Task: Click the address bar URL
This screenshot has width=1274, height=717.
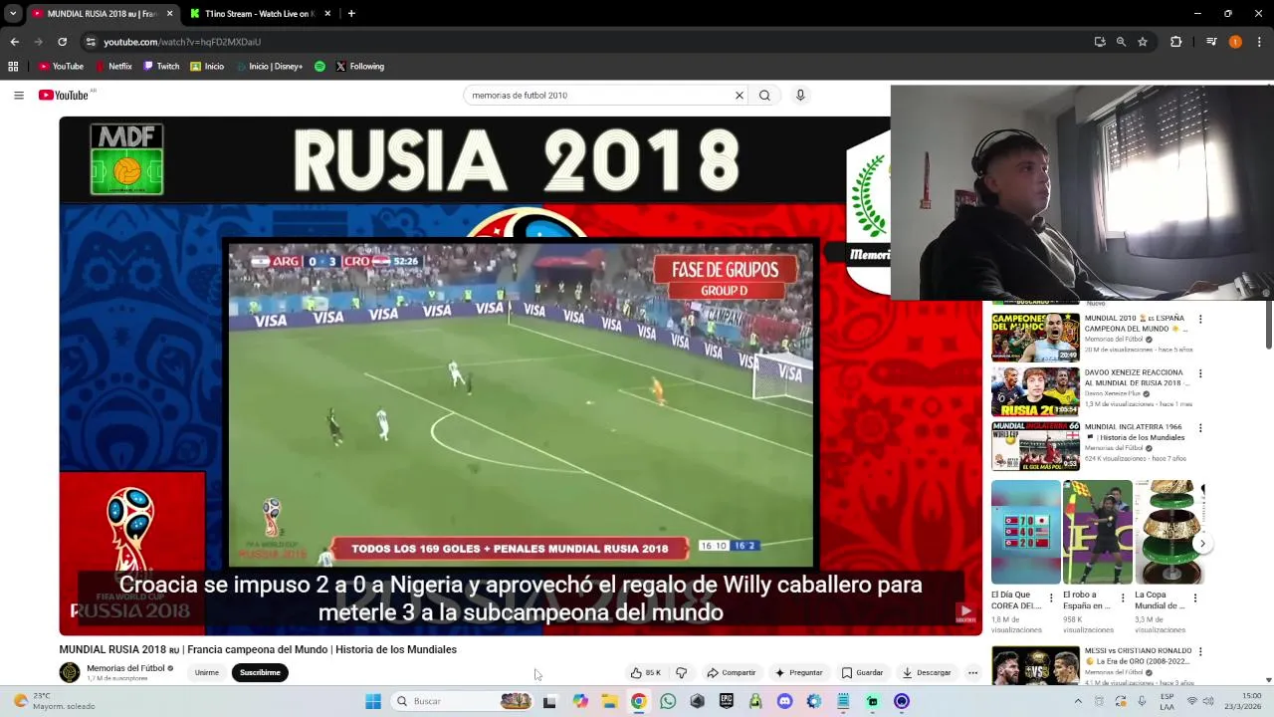Action: (x=182, y=42)
